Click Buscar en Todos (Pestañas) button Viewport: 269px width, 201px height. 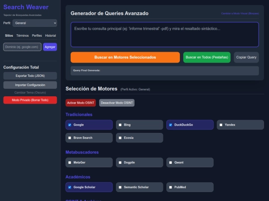[207, 57]
